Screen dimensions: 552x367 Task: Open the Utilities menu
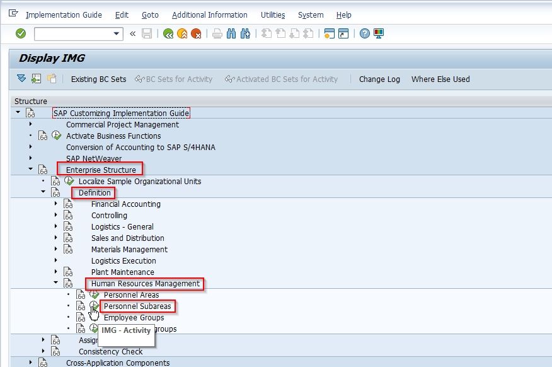[x=273, y=15]
